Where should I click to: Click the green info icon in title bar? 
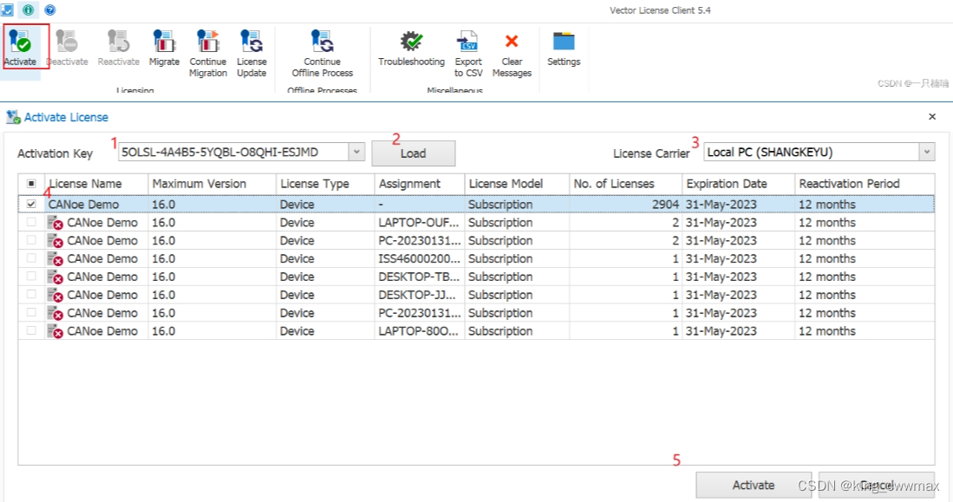[28, 10]
